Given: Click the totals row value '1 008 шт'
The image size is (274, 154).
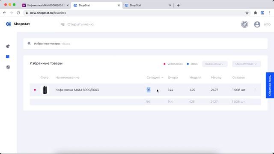Looking at the screenshot, I should tap(238, 102).
